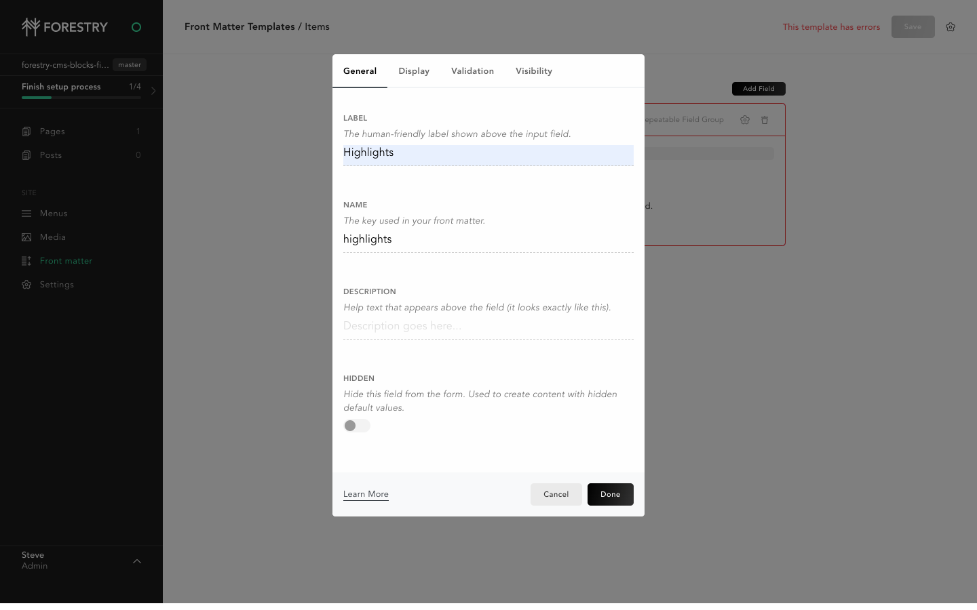Image resolution: width=977 pixels, height=610 pixels.
Task: Click the Posts sidebar icon
Action: click(x=26, y=155)
